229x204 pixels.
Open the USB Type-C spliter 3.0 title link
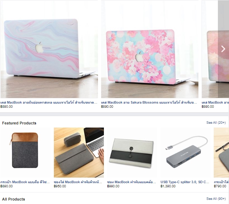[x=185, y=182]
